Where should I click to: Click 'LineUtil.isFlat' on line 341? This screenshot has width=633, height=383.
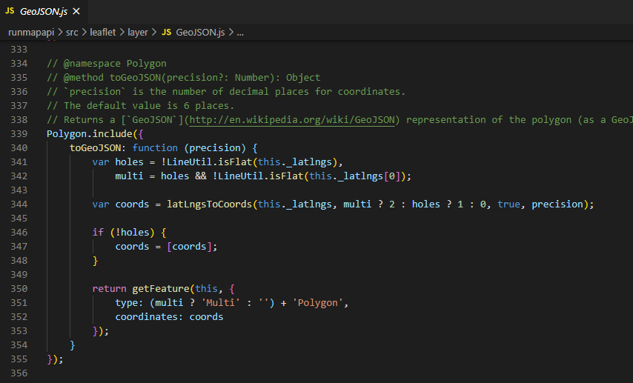(x=209, y=162)
